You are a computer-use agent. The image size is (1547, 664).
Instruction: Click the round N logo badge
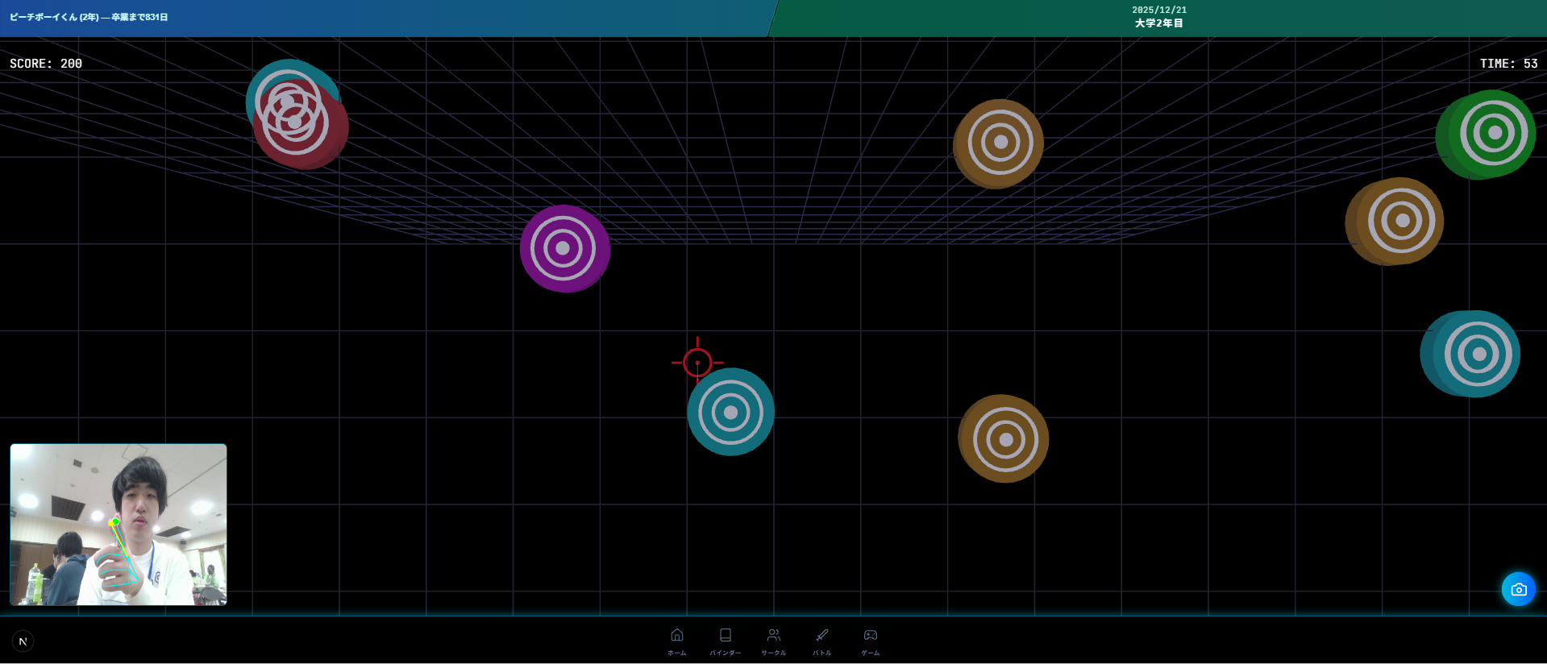point(23,641)
